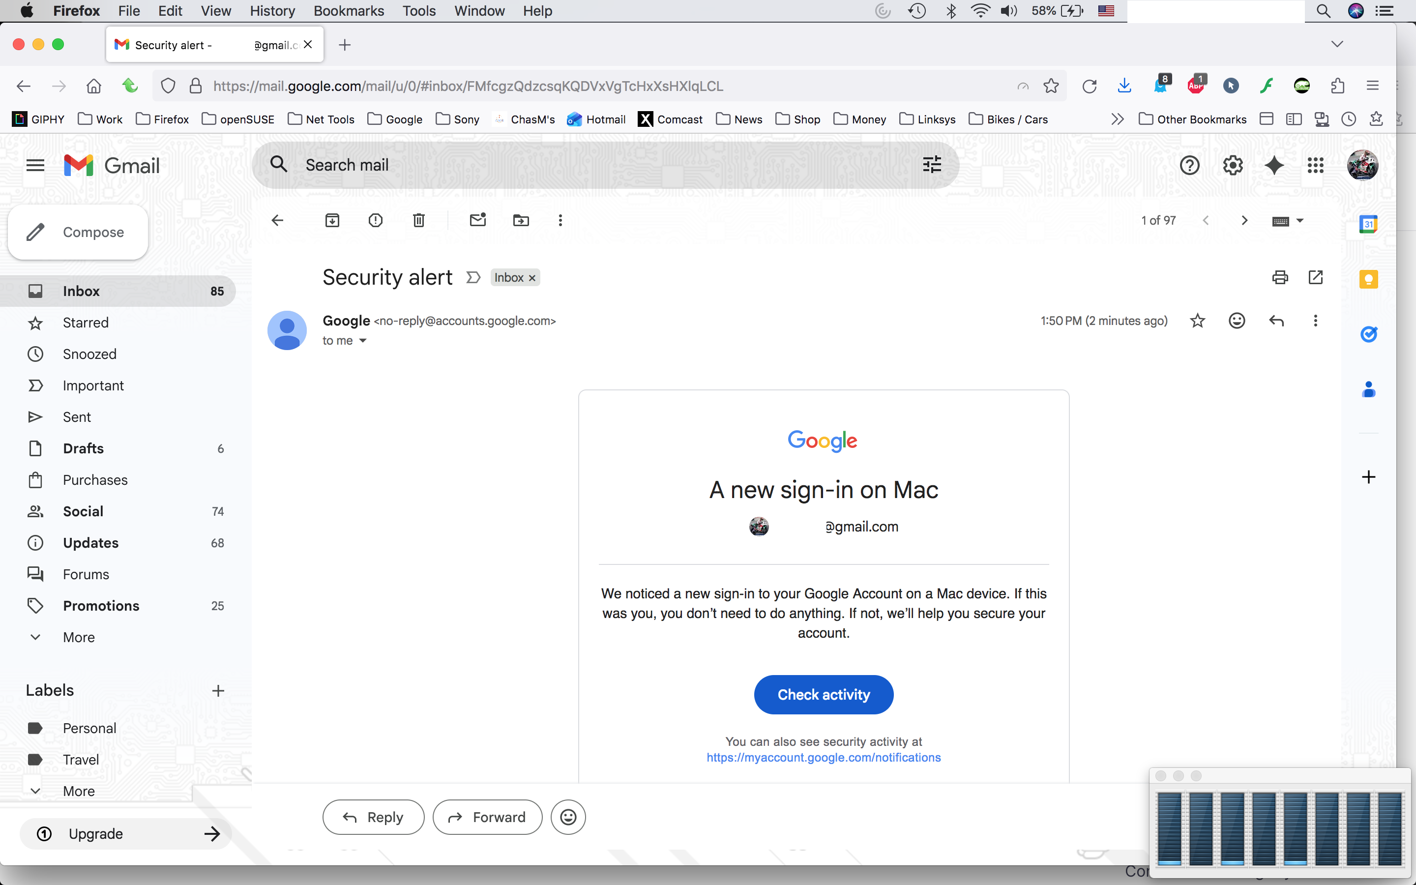Screen dimensions: 1416x885
Task: Open the email in new window
Action: [1315, 277]
